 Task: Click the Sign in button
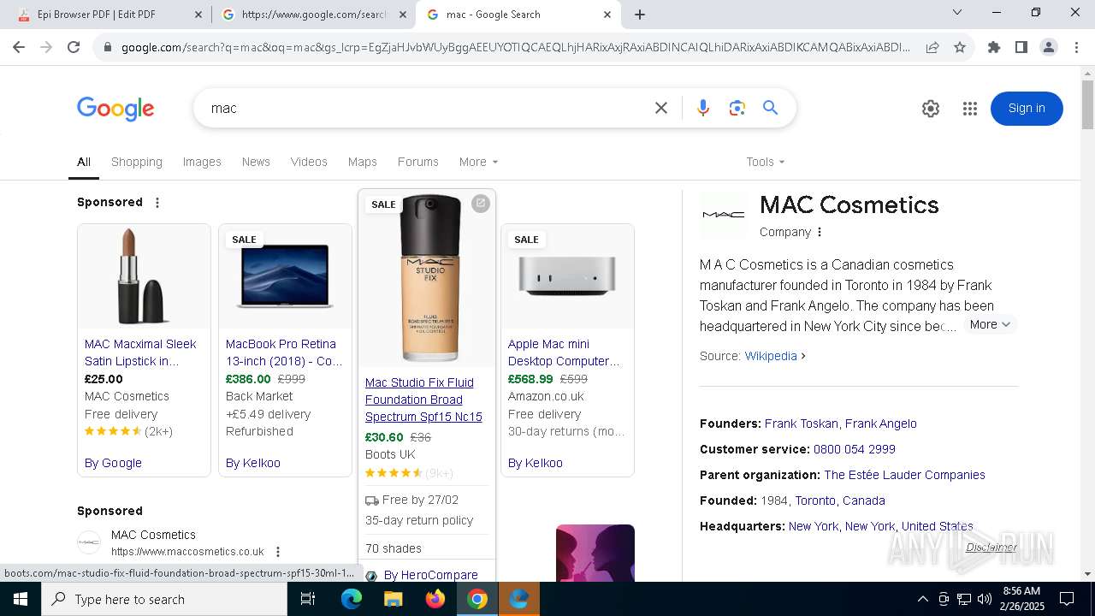point(1027,109)
